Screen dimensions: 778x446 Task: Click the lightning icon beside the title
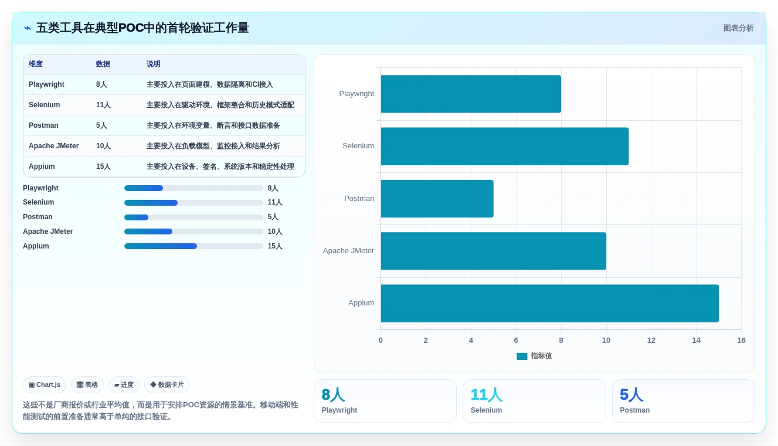(x=28, y=28)
